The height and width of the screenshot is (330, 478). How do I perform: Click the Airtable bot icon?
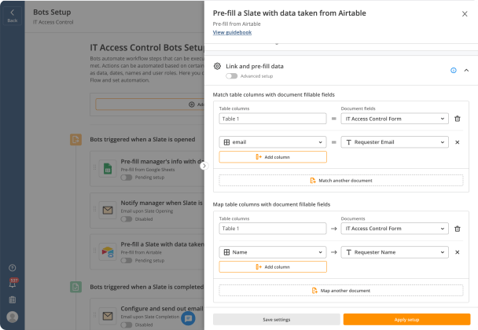pyautogui.click(x=108, y=251)
